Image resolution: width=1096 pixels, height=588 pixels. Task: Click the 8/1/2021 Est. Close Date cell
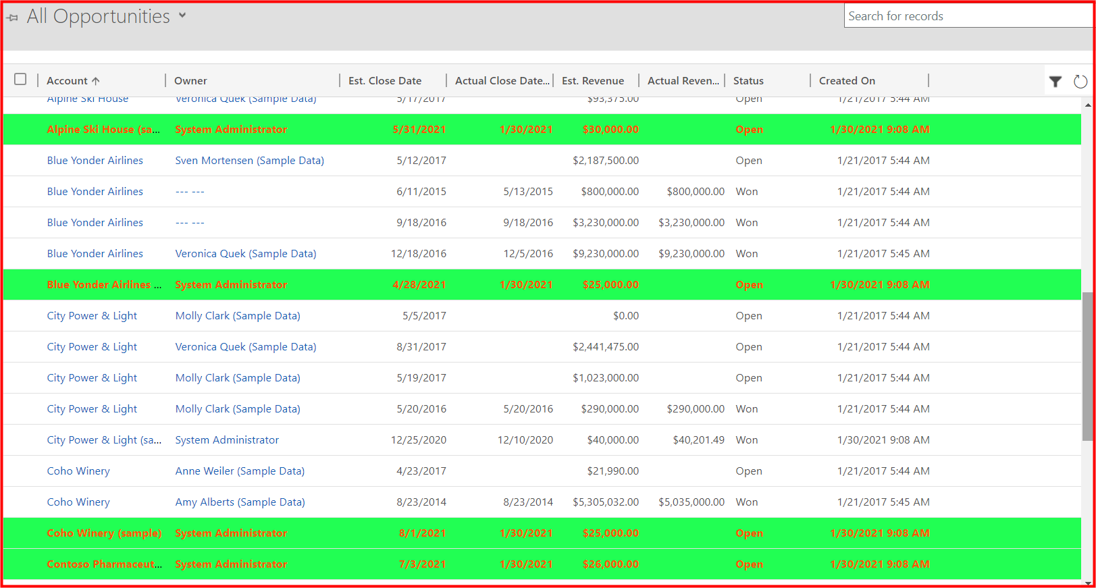(422, 533)
